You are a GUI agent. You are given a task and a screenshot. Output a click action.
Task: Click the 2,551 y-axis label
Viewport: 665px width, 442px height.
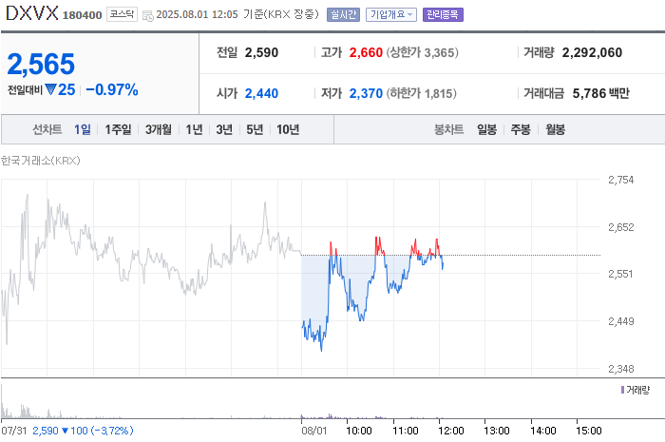621,274
